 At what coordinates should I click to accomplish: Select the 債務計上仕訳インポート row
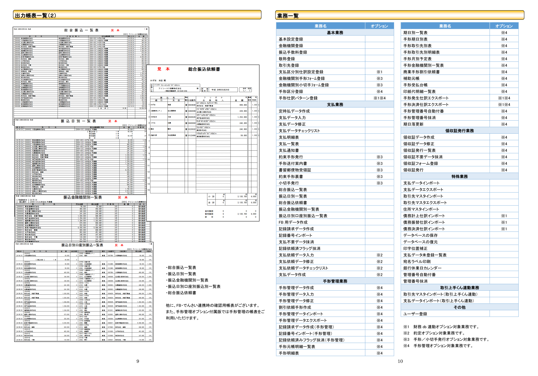(x=459, y=216)
